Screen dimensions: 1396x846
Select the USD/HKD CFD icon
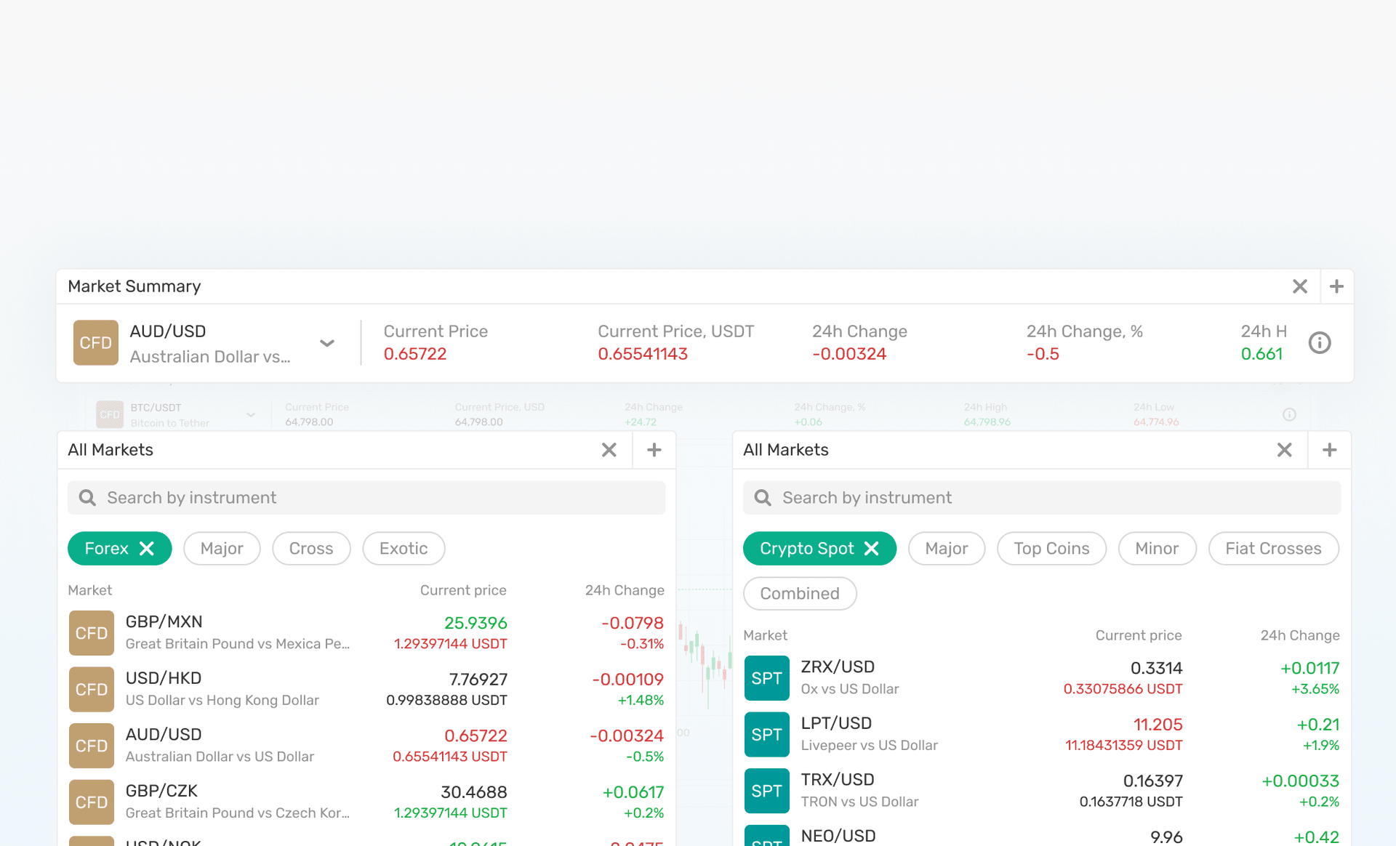(x=92, y=689)
